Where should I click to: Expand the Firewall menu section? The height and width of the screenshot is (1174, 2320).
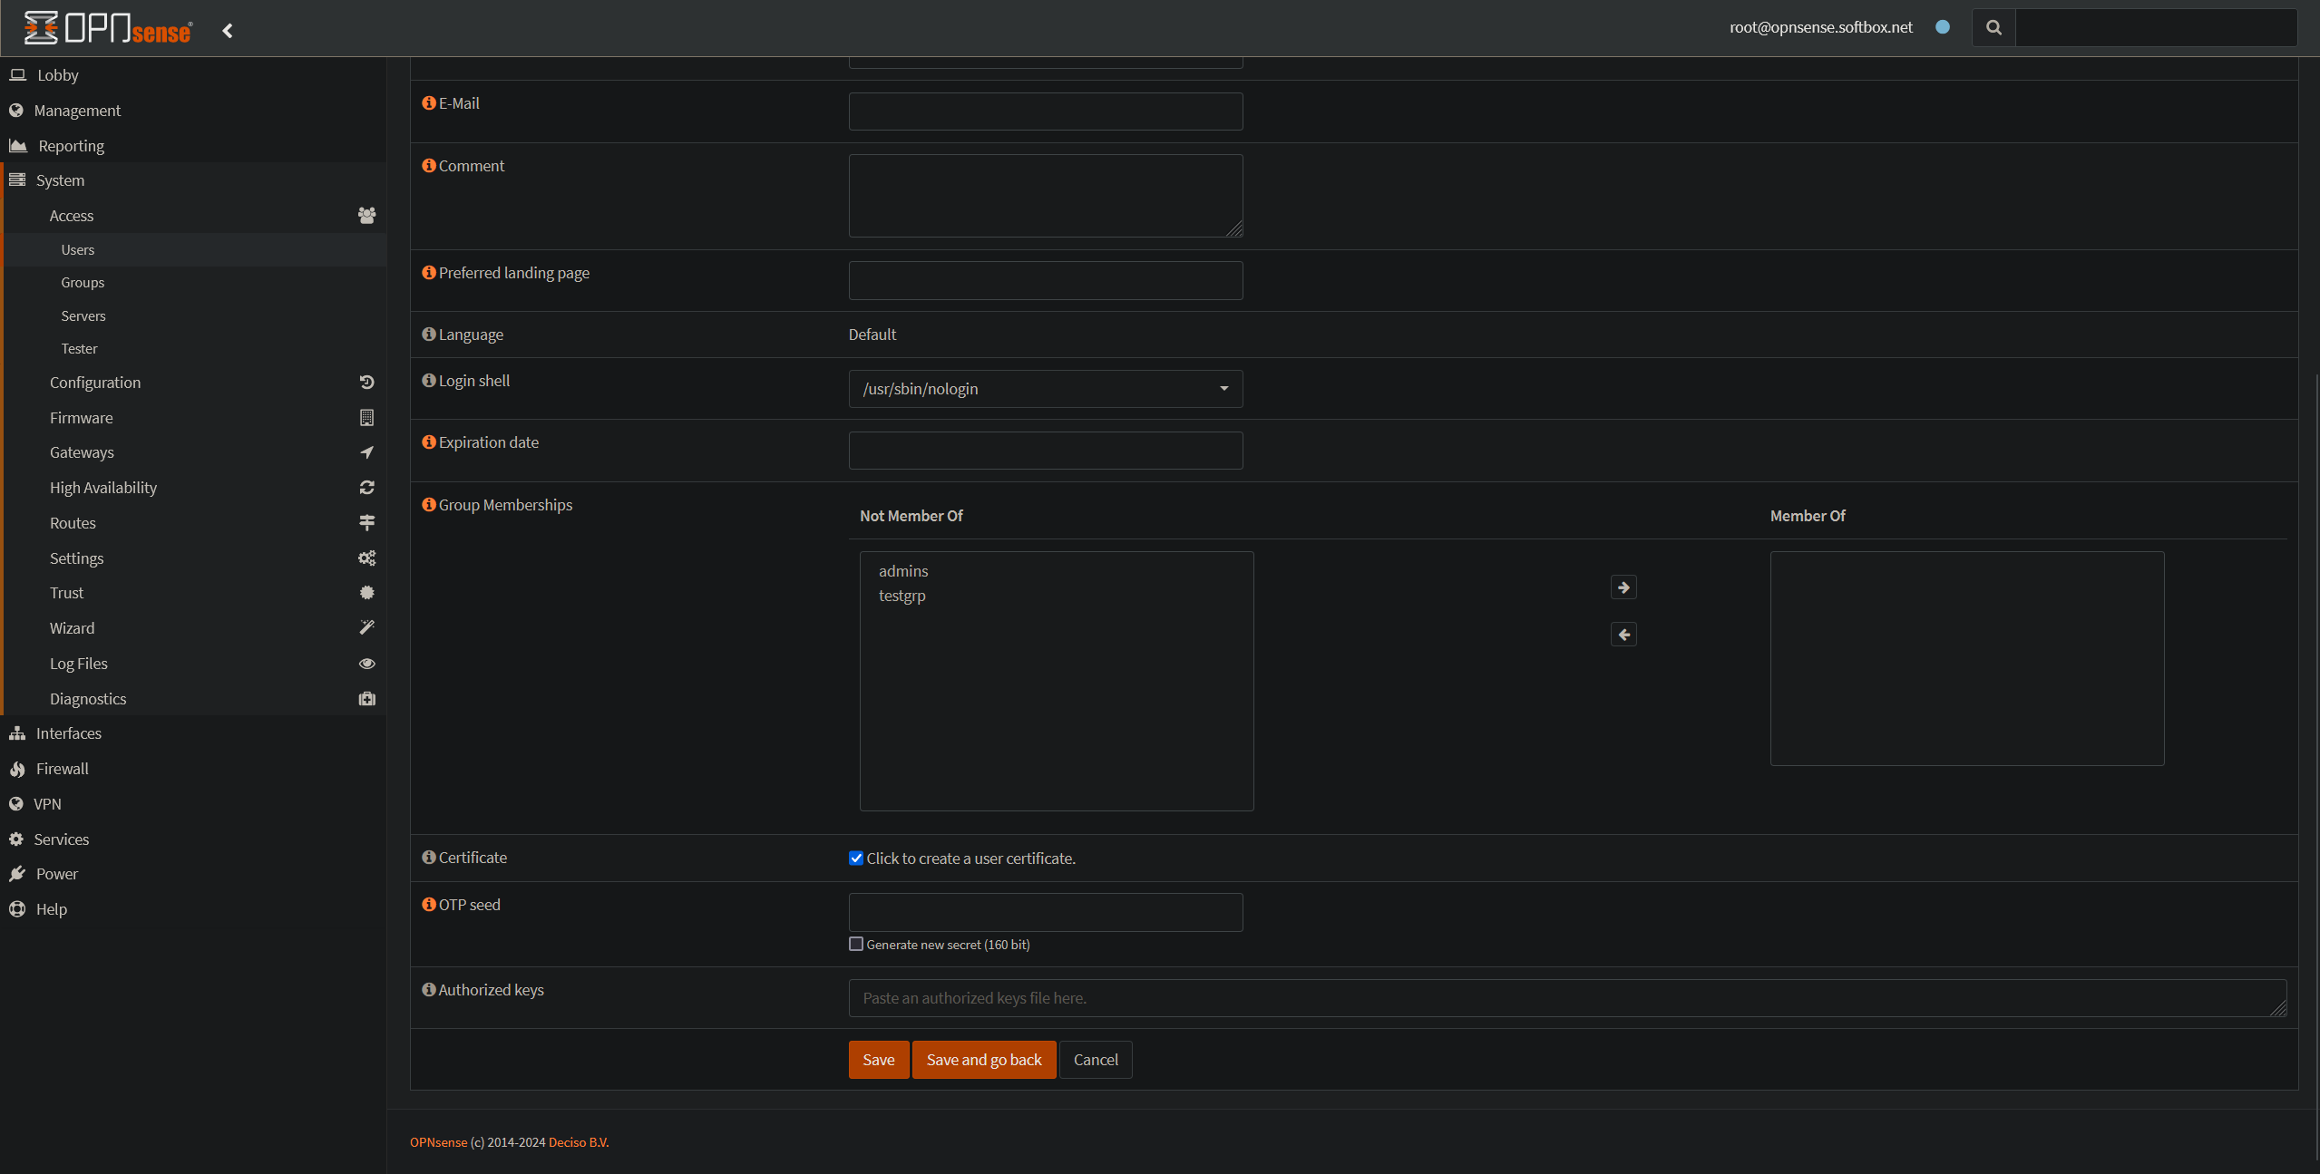[63, 769]
